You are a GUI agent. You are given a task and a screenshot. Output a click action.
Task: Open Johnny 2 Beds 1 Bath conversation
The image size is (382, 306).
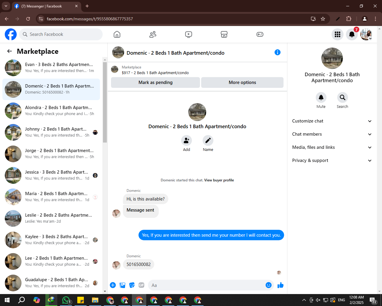coord(51,132)
